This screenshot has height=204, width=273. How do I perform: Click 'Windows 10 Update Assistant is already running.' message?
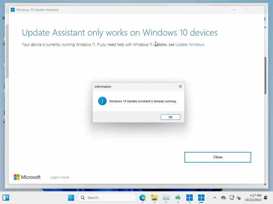click(x=143, y=101)
